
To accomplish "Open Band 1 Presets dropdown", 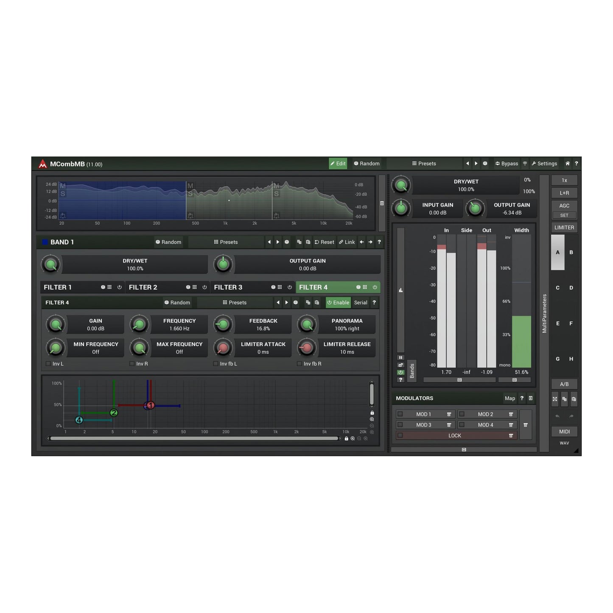I will tap(226, 242).
